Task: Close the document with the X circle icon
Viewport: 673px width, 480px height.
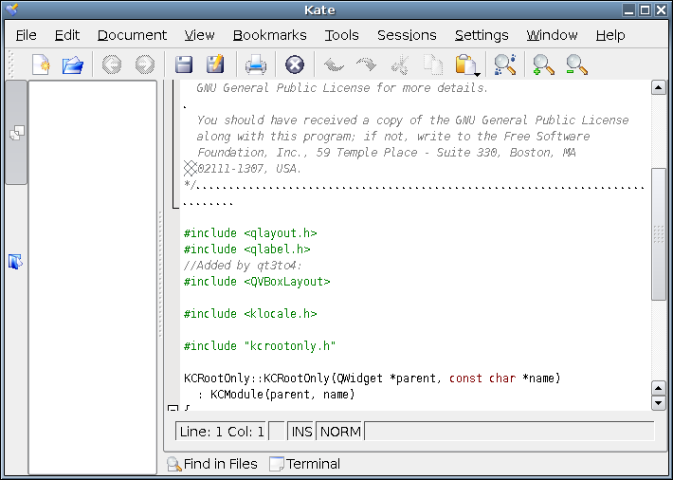Action: point(295,65)
